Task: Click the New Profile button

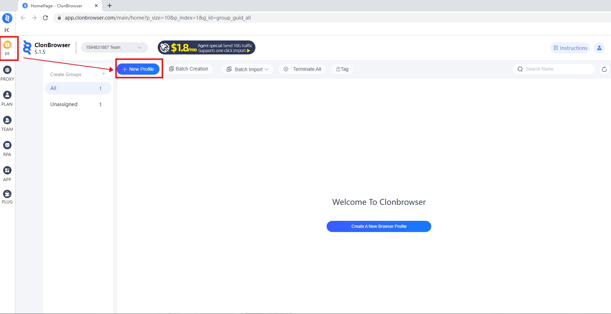Action: 138,69
